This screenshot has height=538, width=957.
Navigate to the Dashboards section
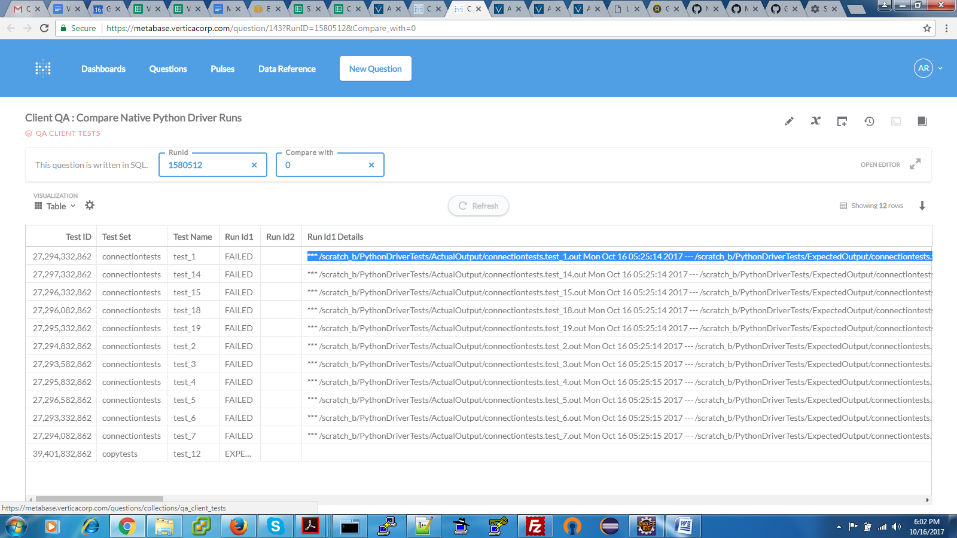(103, 68)
